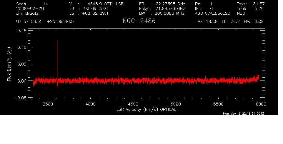Click bandwidth value 200.0000 MHz
The height and width of the screenshot is (144, 283).
169,13
